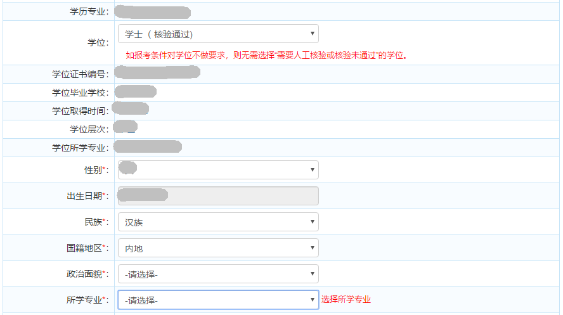Screen dimensions: 563x315
Task: Open the 学位 dropdown showing 学士
Action: (218, 34)
